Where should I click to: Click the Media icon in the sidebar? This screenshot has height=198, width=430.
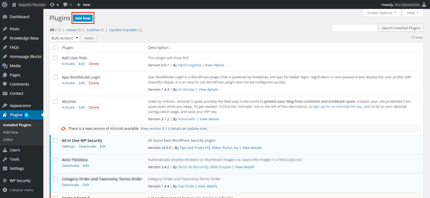5,66
